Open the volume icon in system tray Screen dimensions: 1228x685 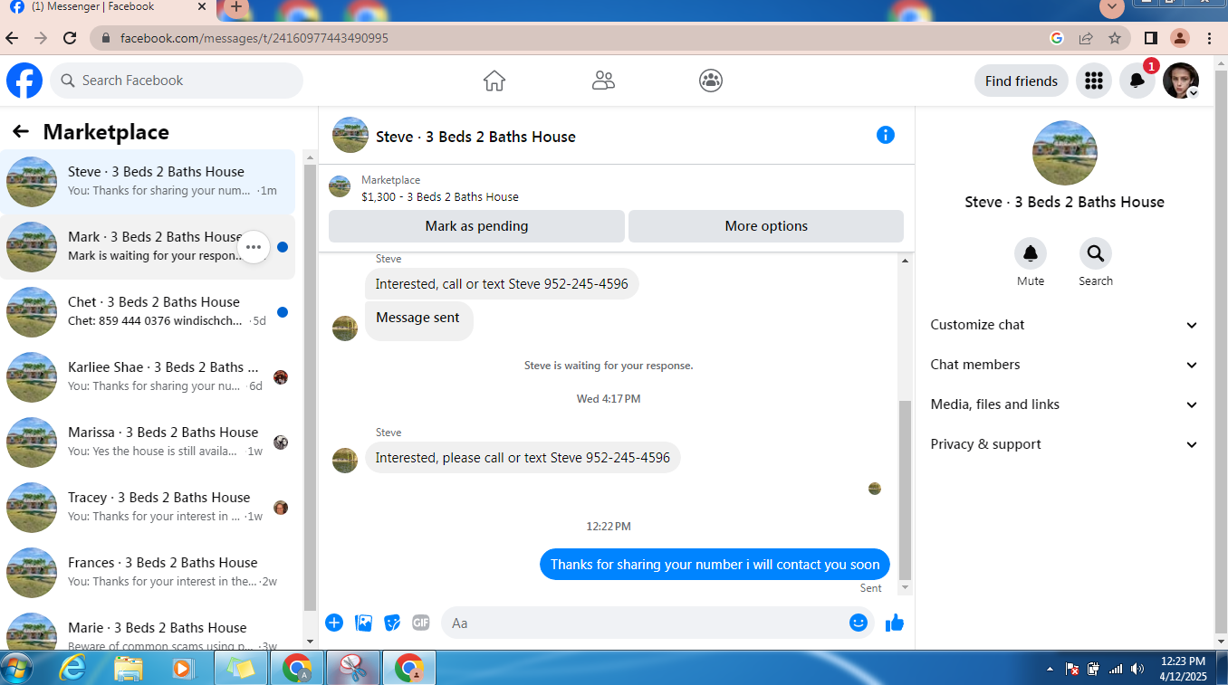(x=1137, y=669)
